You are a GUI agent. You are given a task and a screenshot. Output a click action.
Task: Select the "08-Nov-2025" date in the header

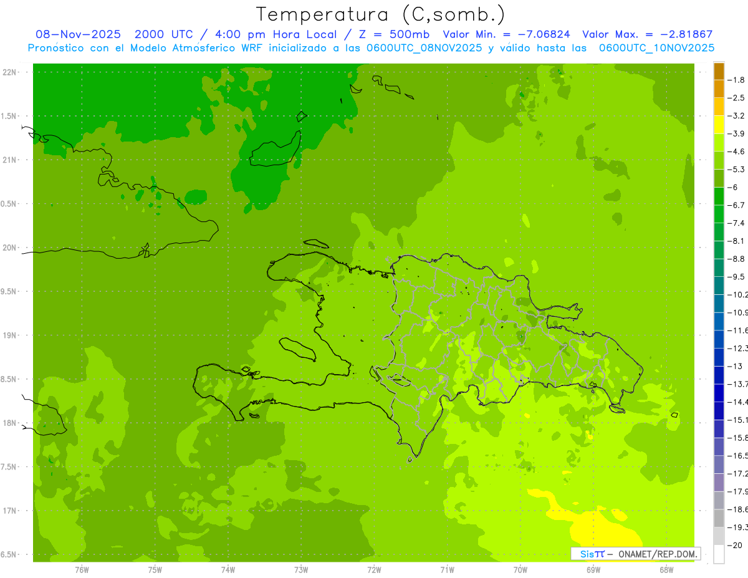click(79, 34)
